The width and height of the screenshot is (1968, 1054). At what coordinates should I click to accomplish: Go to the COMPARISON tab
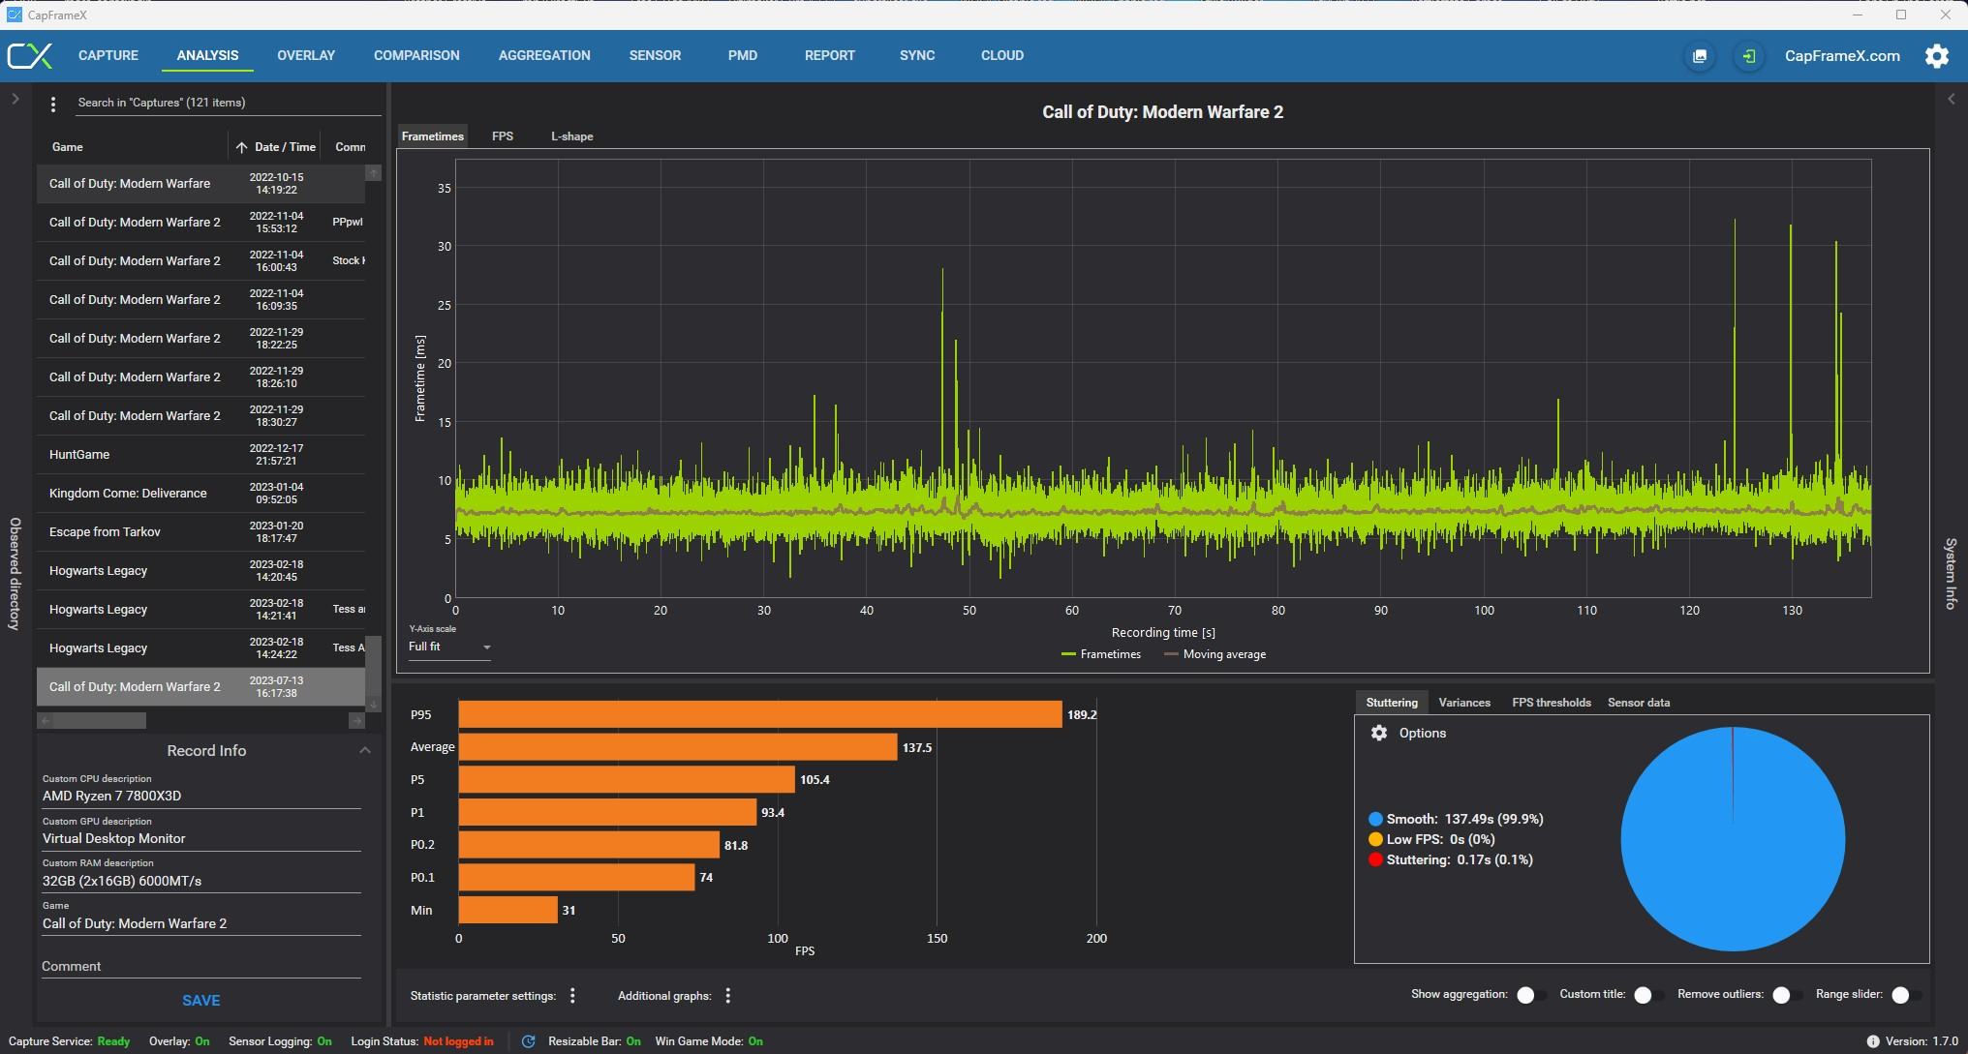tap(416, 55)
